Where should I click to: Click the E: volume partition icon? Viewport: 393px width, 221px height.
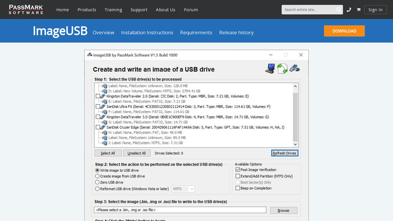(105, 102)
